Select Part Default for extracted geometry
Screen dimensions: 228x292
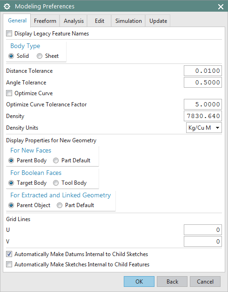60,205
